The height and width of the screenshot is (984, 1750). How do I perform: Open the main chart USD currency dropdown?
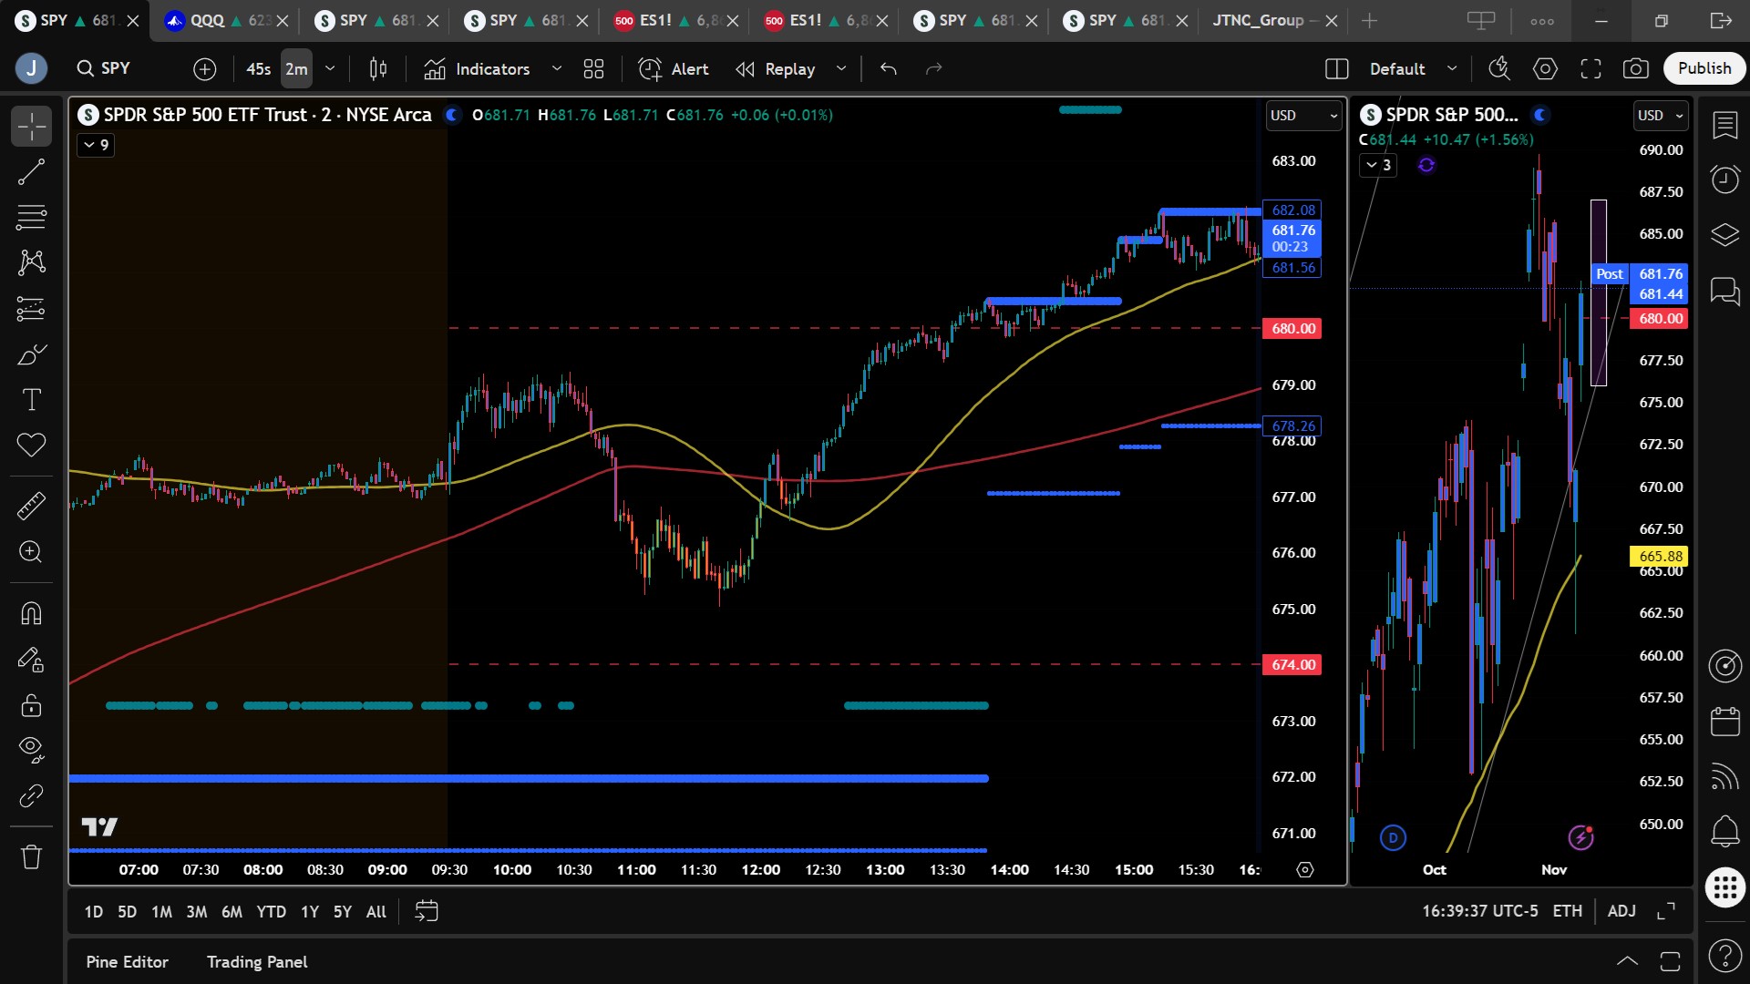(1303, 116)
